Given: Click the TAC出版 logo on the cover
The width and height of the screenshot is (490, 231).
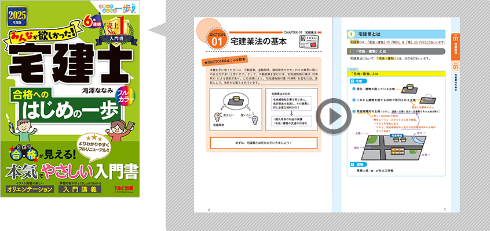Looking at the screenshot, I should click(x=124, y=189).
